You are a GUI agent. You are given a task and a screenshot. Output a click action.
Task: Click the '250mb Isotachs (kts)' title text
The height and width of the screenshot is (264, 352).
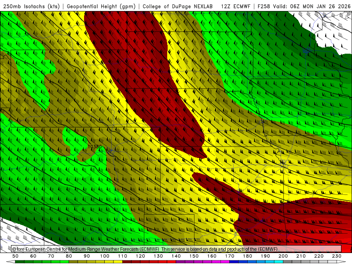click(x=32, y=6)
